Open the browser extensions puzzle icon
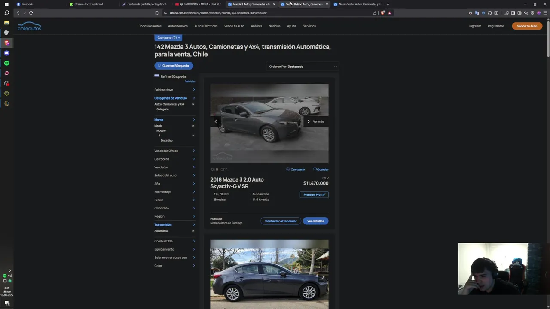Image resolution: width=550 pixels, height=309 pixels. [x=490, y=13]
